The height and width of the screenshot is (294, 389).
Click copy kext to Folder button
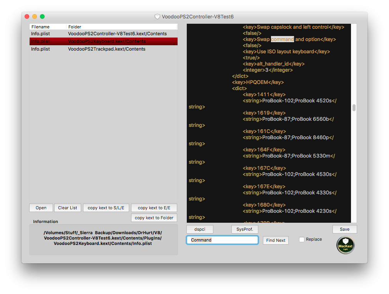[x=154, y=218]
